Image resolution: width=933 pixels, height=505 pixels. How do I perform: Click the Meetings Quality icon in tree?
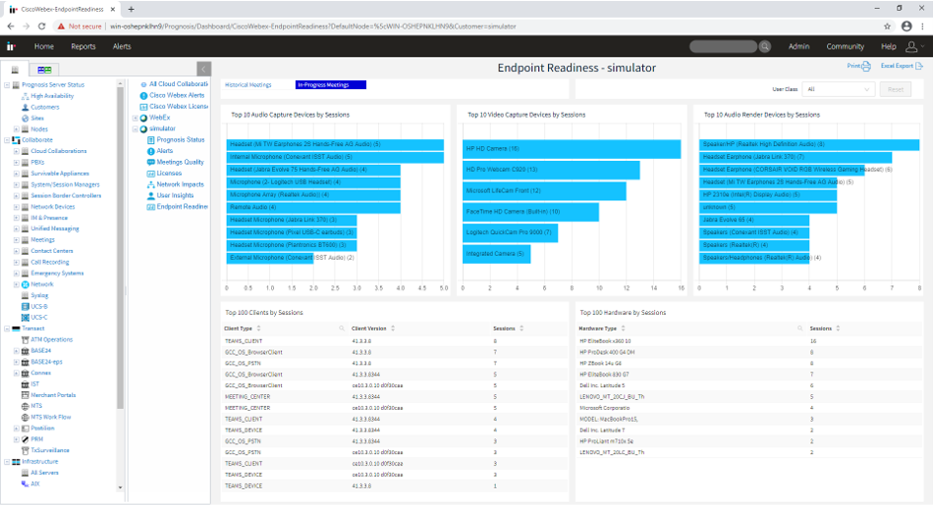pos(150,163)
